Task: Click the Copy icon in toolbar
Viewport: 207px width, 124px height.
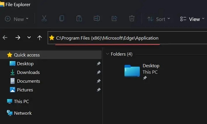Action: 62,18
